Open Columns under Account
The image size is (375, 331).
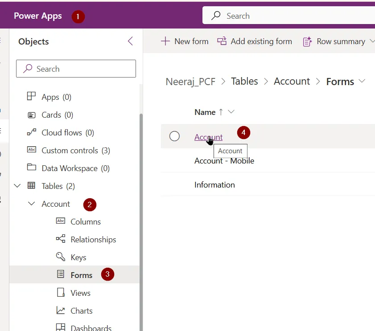[x=86, y=221]
